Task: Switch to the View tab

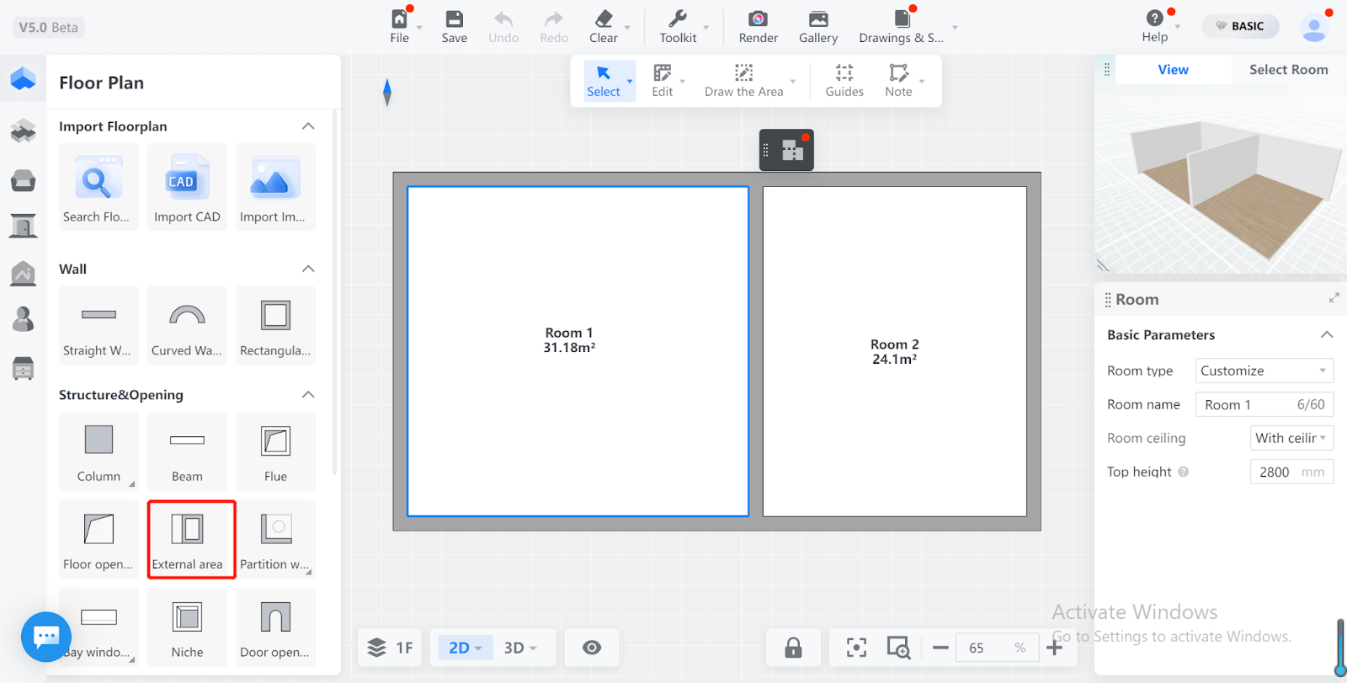Action: click(x=1173, y=70)
